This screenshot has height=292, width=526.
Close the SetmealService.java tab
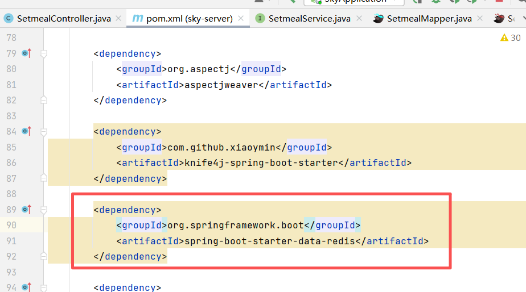[359, 18]
